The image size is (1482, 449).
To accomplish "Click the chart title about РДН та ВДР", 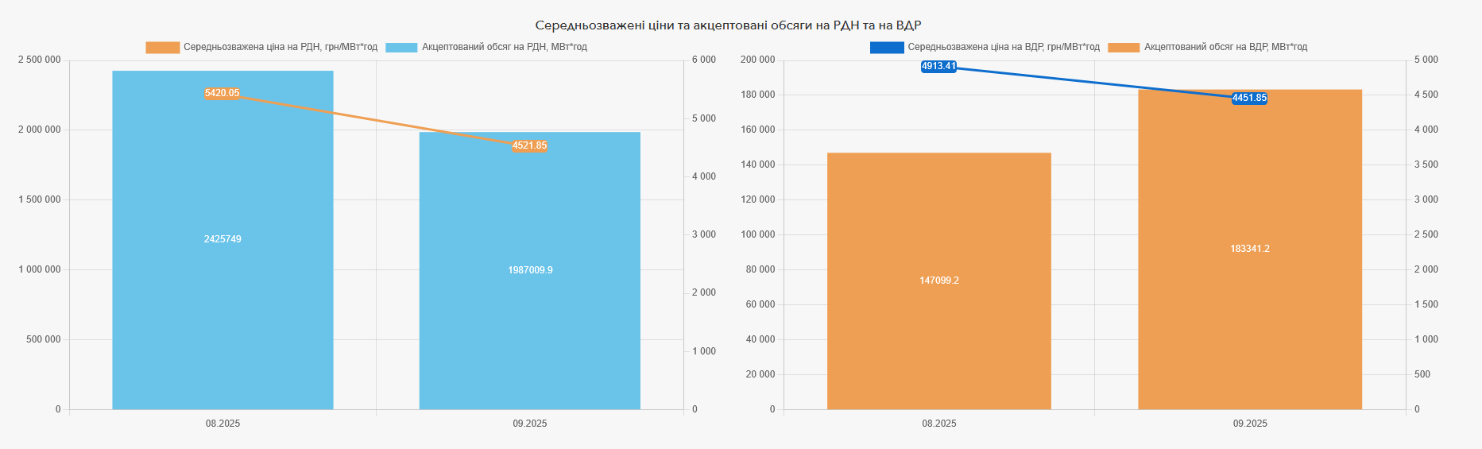I will tap(728, 25).
